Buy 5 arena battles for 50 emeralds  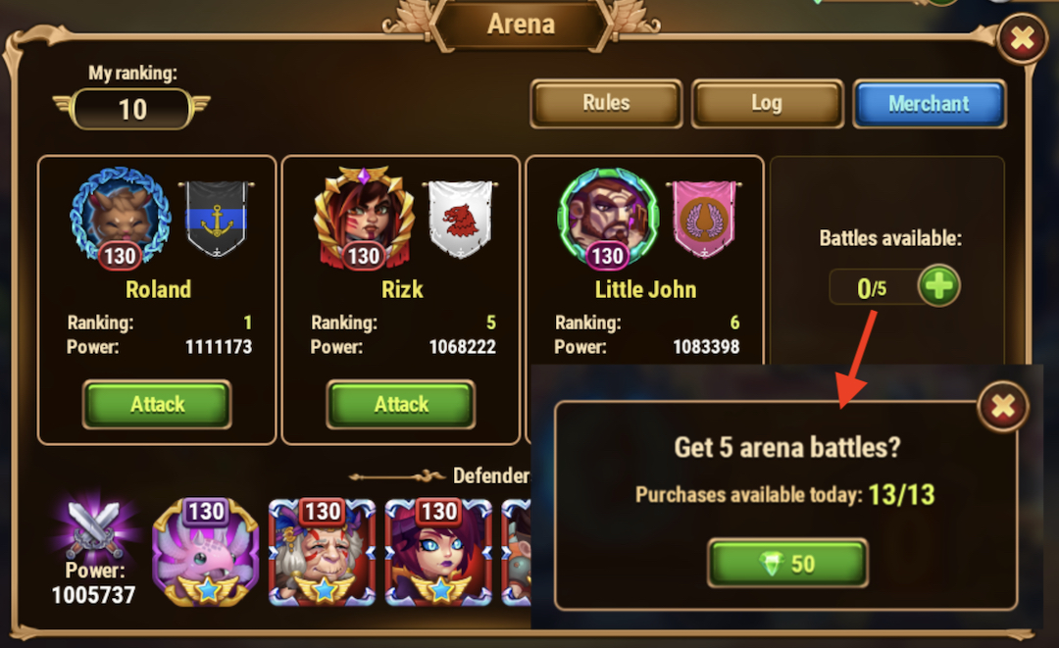click(787, 564)
